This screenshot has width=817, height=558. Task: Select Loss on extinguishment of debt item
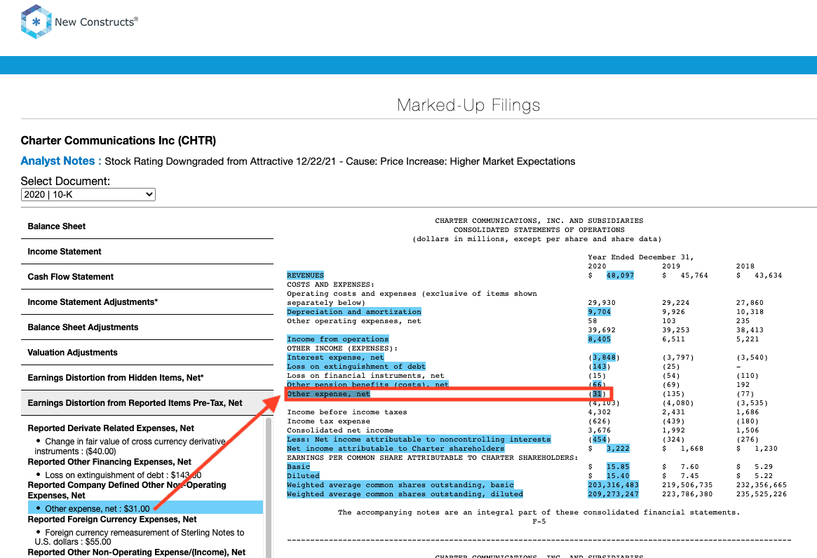point(123,475)
